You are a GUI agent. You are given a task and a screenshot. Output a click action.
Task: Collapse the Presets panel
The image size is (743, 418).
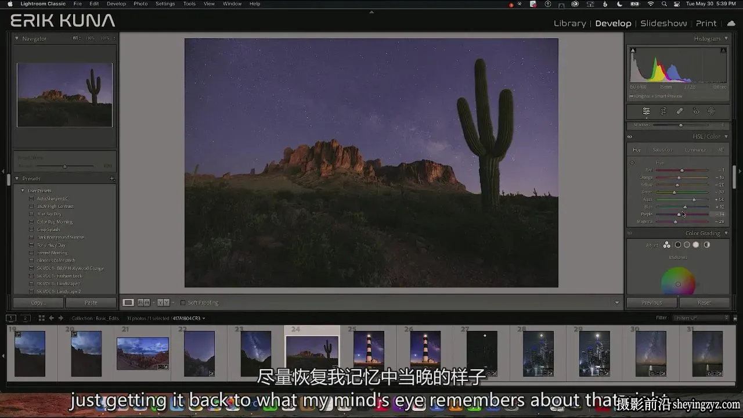(x=17, y=179)
